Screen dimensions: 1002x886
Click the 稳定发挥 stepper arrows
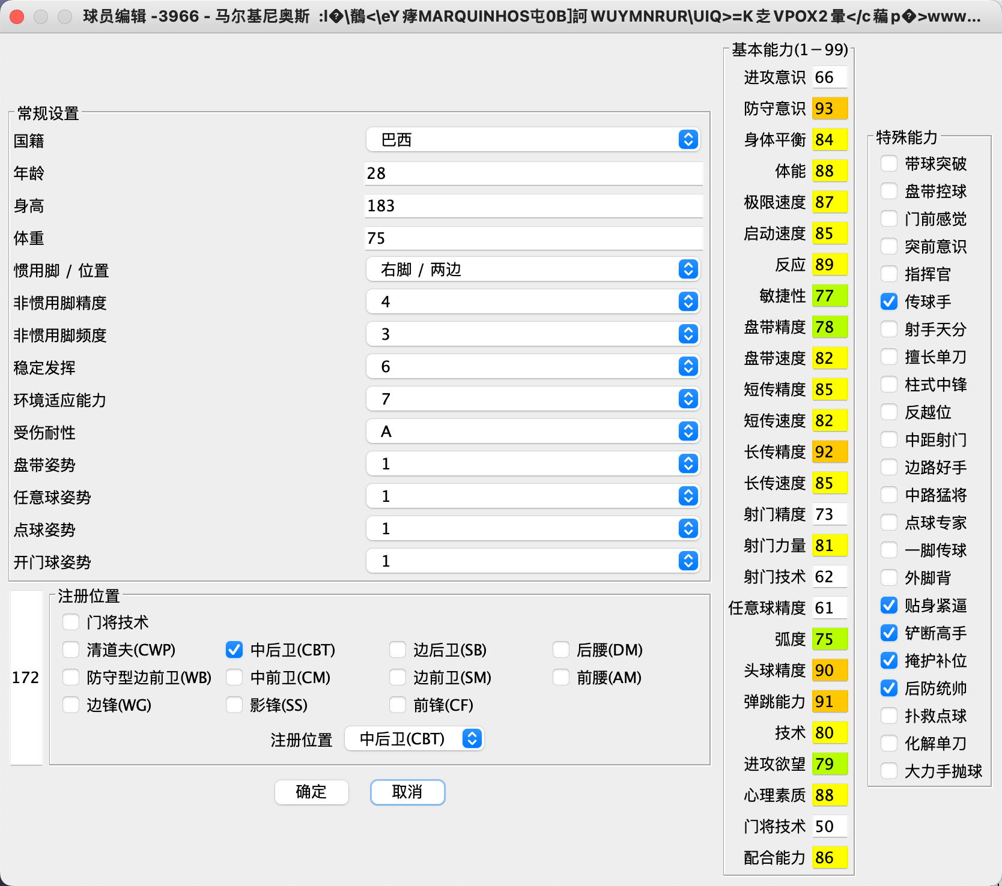(x=688, y=367)
